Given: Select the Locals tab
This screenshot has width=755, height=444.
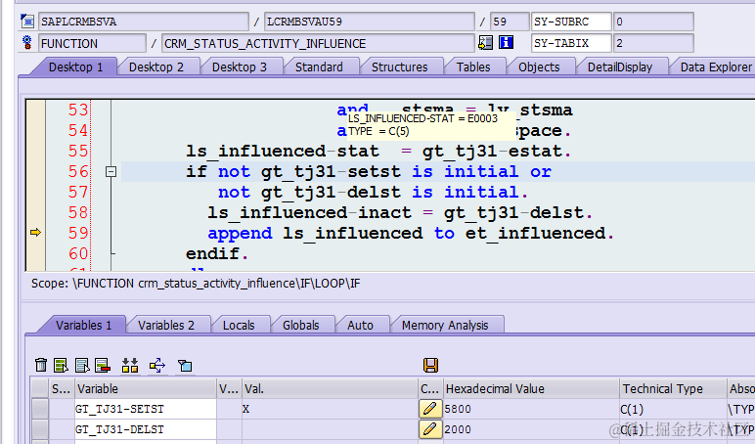Looking at the screenshot, I should pyautogui.click(x=239, y=325).
